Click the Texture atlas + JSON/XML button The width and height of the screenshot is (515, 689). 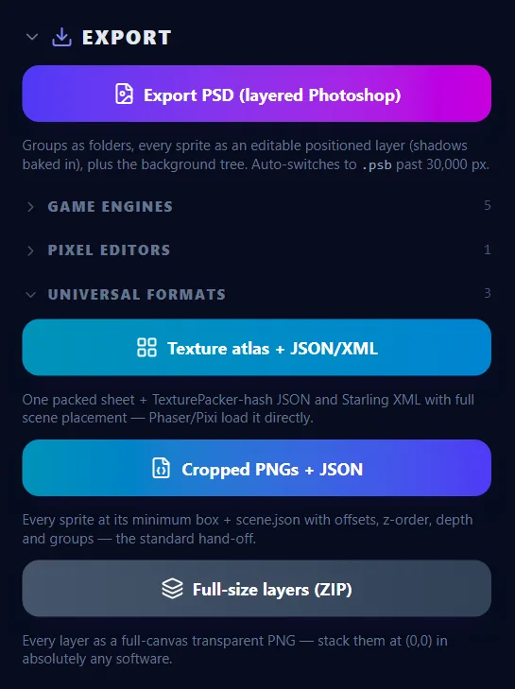[257, 347]
